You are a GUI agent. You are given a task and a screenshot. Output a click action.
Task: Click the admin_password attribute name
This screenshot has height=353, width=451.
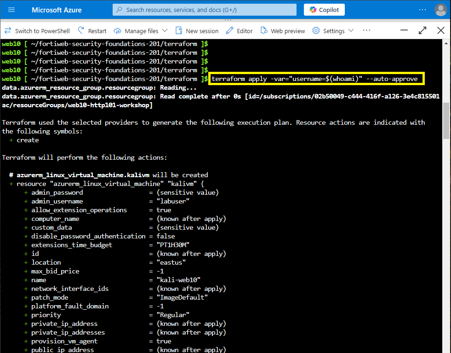(57, 192)
